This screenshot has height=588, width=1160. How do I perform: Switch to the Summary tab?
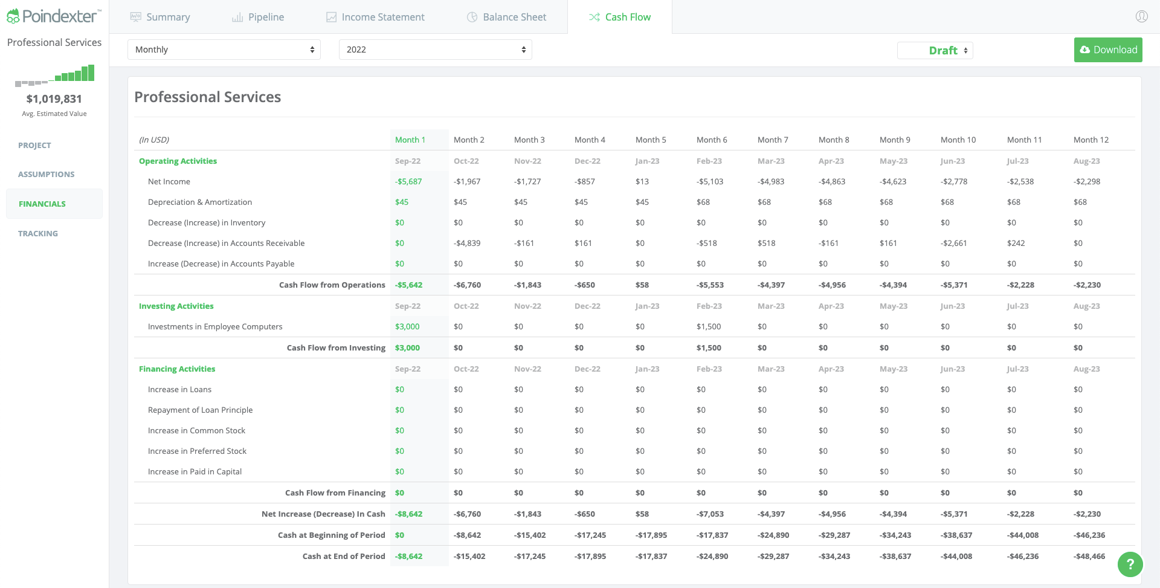pyautogui.click(x=160, y=17)
